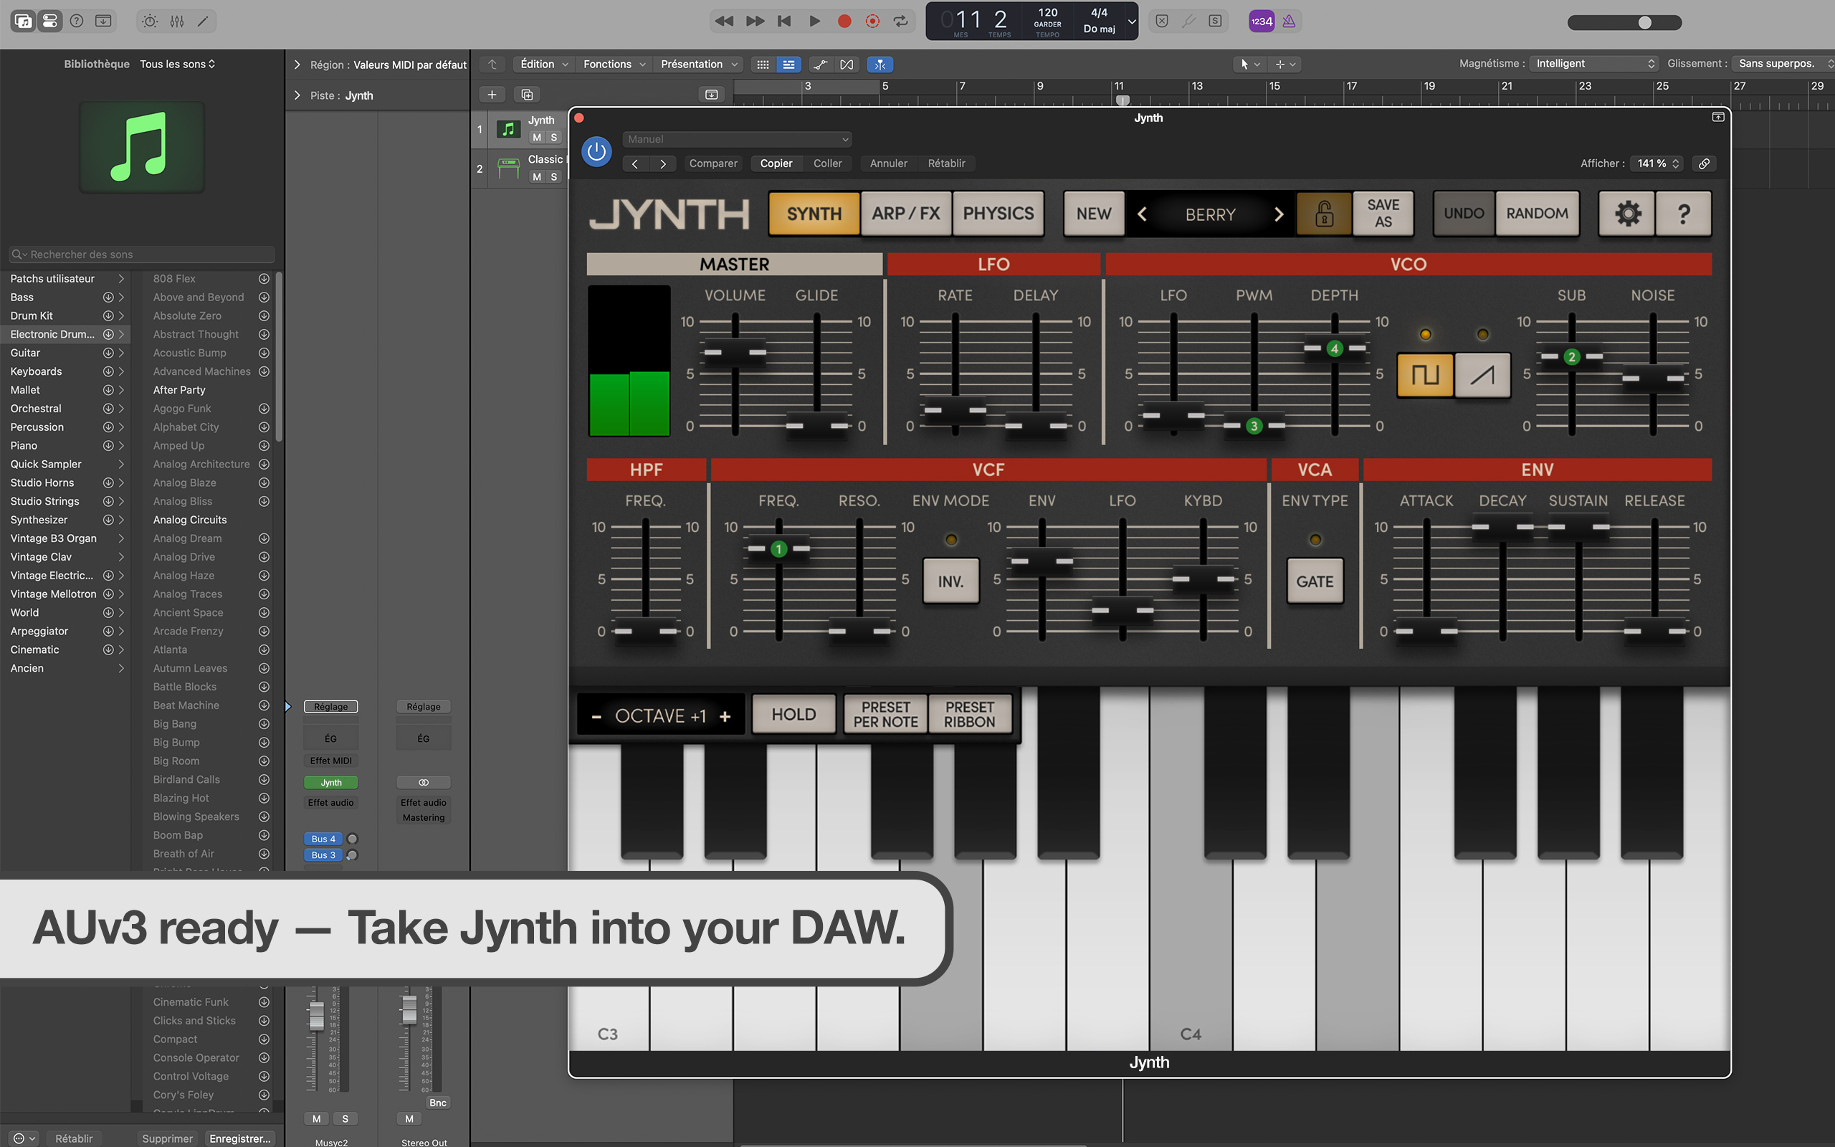Image resolution: width=1835 pixels, height=1147 pixels.
Task: Click the plugin link chain icon
Action: (1704, 163)
